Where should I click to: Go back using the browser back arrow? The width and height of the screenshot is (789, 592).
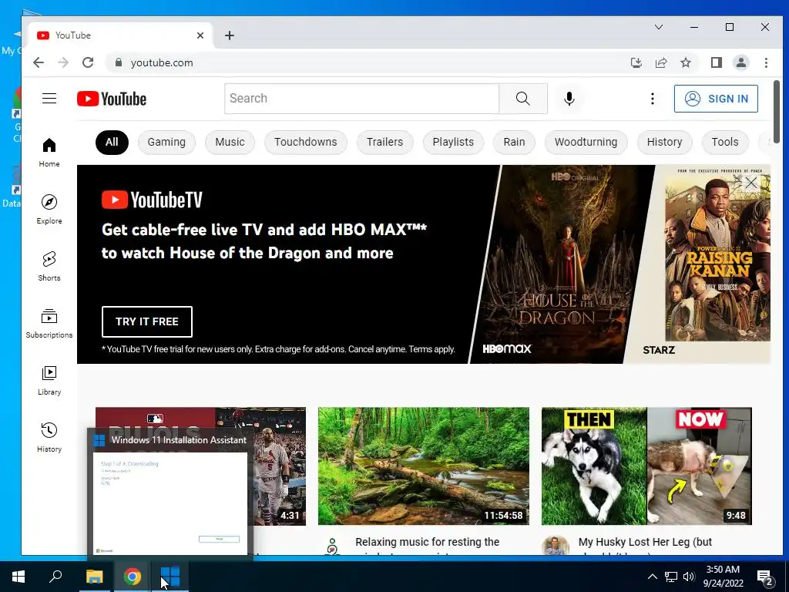pos(39,62)
